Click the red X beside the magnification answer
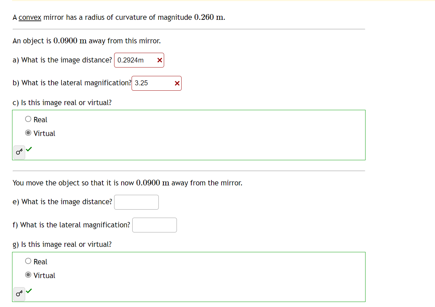This screenshot has width=435, height=307. pyautogui.click(x=177, y=83)
